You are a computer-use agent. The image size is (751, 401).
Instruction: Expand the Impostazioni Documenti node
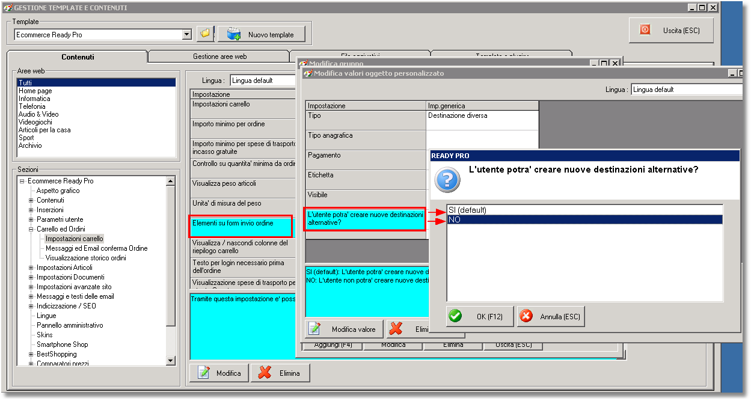point(31,277)
